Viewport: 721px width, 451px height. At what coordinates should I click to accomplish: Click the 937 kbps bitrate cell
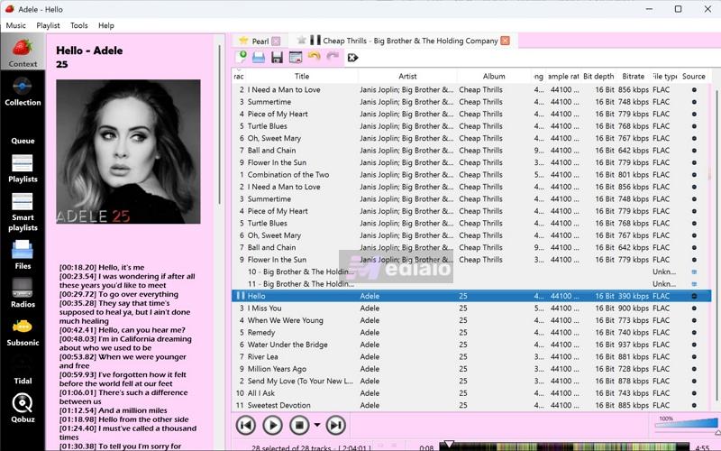point(634,345)
